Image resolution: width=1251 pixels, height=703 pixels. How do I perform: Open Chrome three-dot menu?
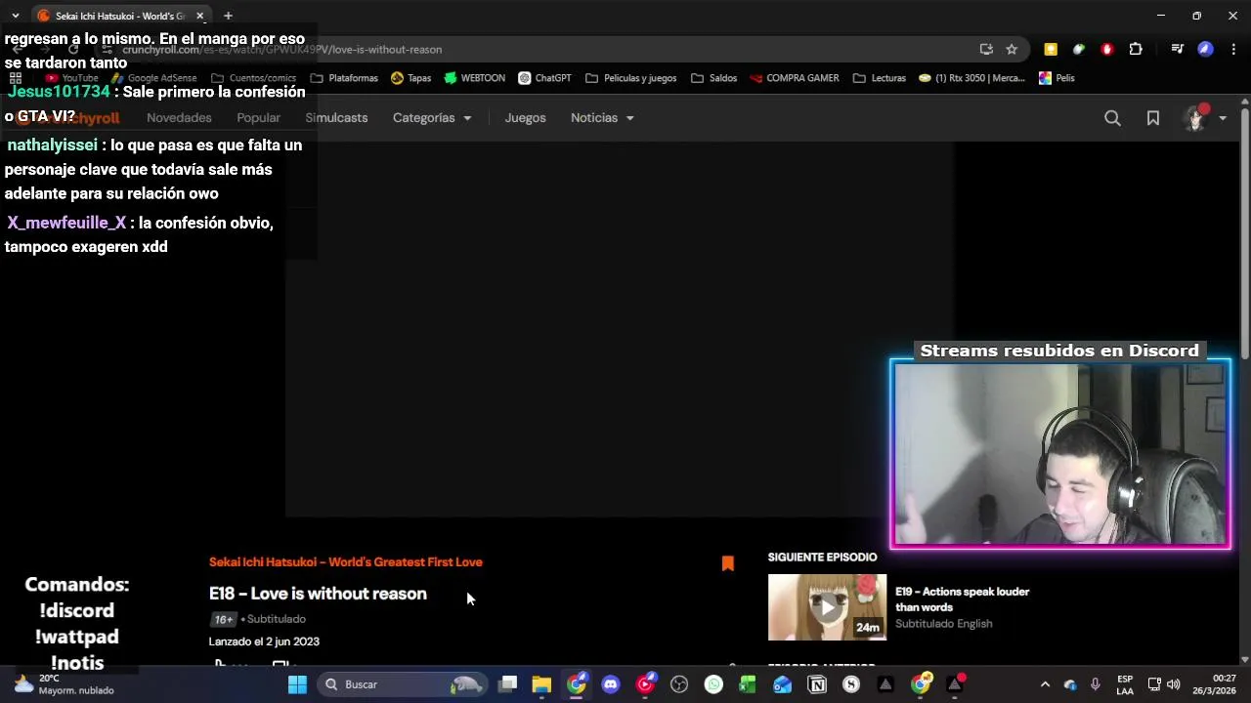click(x=1234, y=50)
